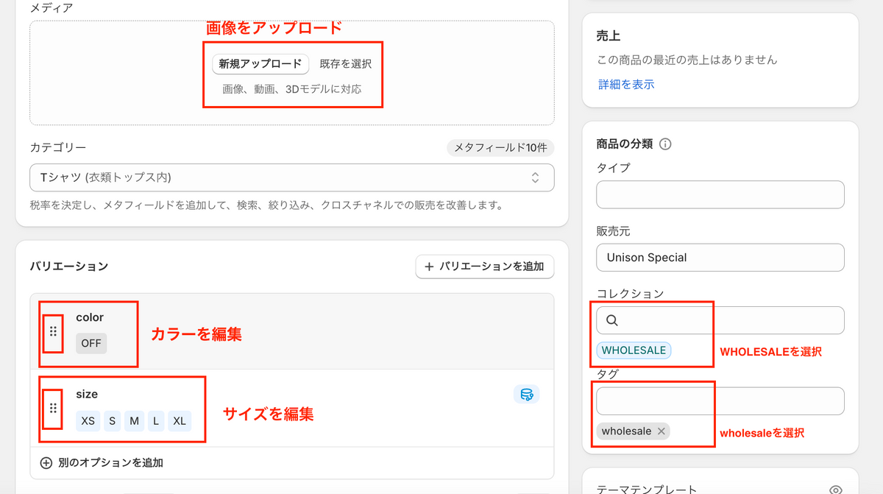
Task: Click the 販売元 field with Unison Special
Action: coord(720,258)
